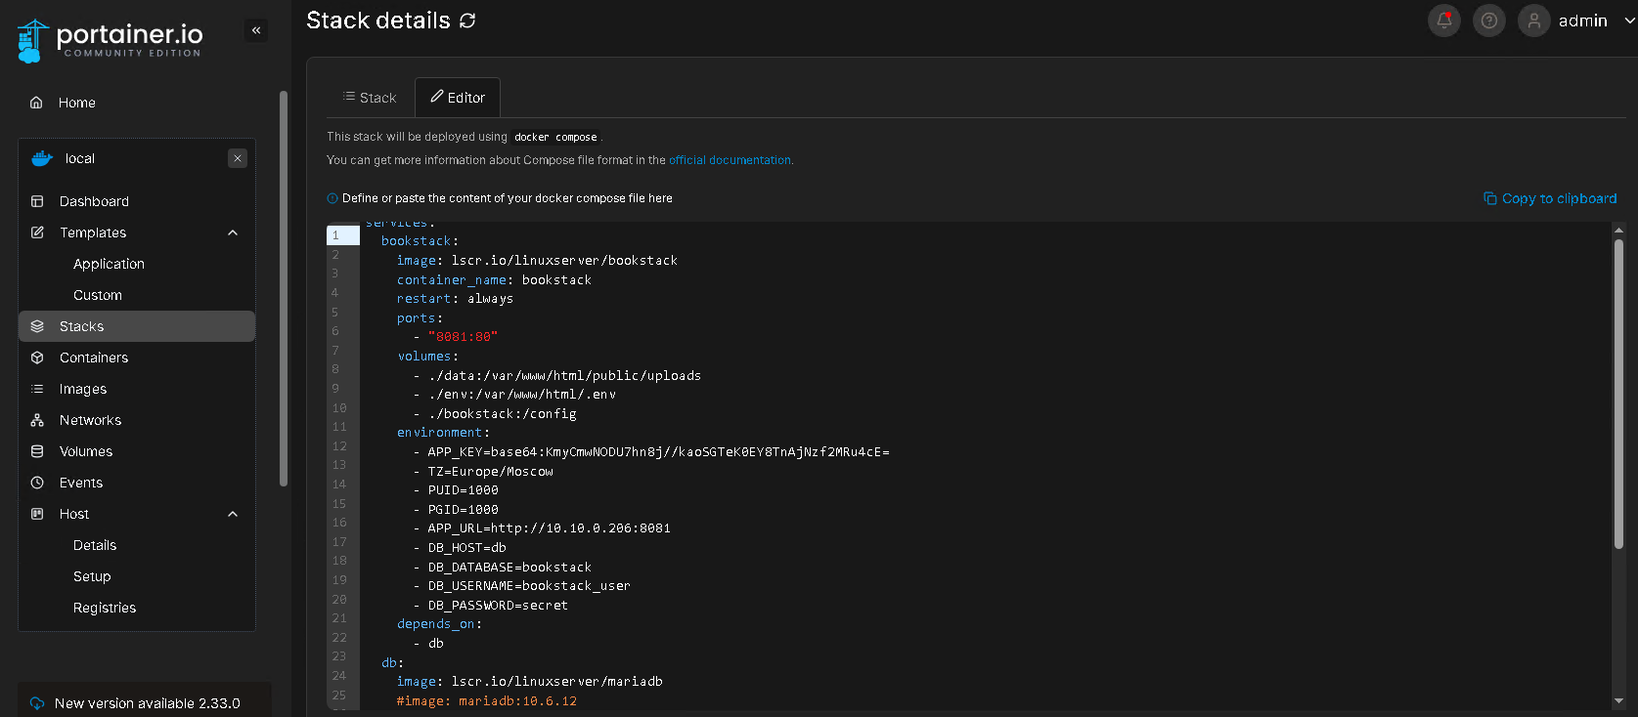Open the help question mark icon
Screen dimensions: 1638x717
pyautogui.click(x=1489, y=21)
